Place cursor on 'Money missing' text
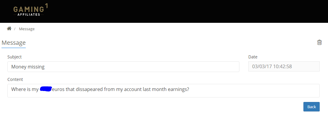Viewport: 328px width, 115px height. pyautogui.click(x=28, y=67)
